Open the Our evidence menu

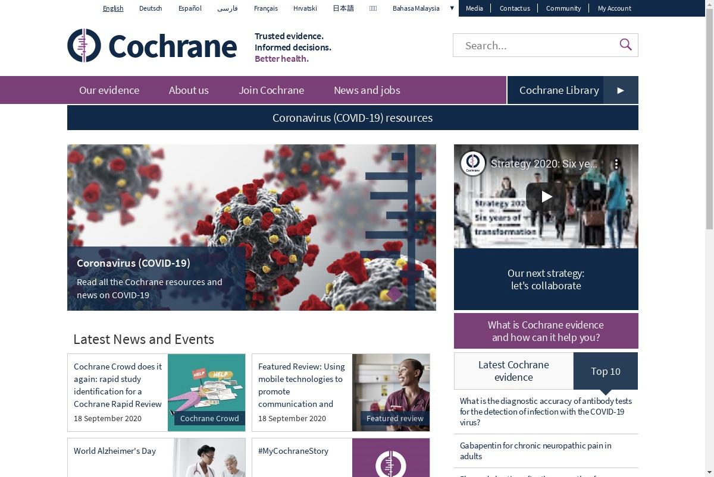(109, 90)
